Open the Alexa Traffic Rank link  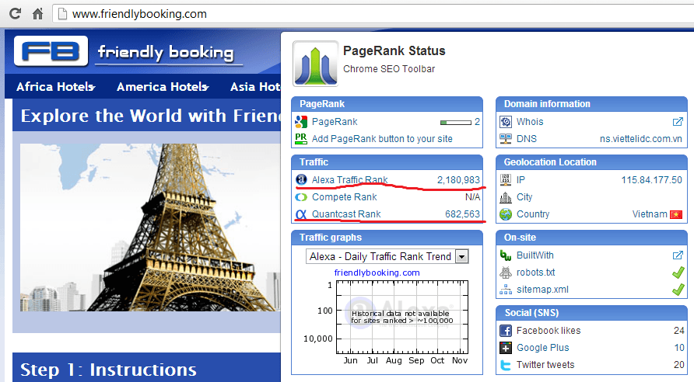[x=349, y=179]
